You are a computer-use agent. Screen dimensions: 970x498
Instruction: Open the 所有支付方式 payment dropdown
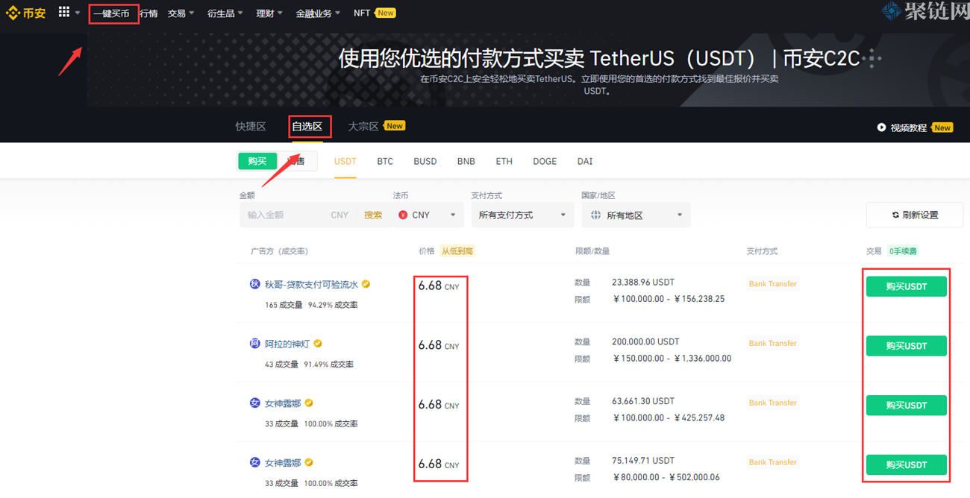coord(522,215)
